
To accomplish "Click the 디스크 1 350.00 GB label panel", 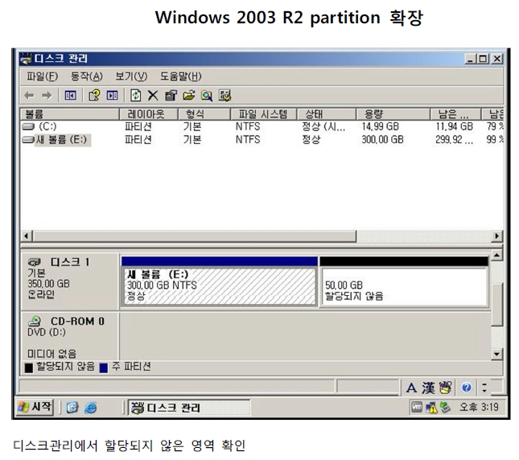I will tap(69, 281).
